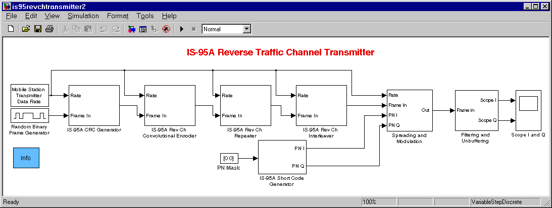
Task: Click the blue Info block
Action: pos(26,158)
